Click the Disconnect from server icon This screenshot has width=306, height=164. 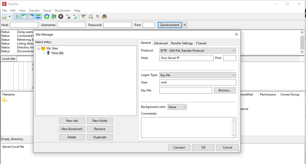68,16
